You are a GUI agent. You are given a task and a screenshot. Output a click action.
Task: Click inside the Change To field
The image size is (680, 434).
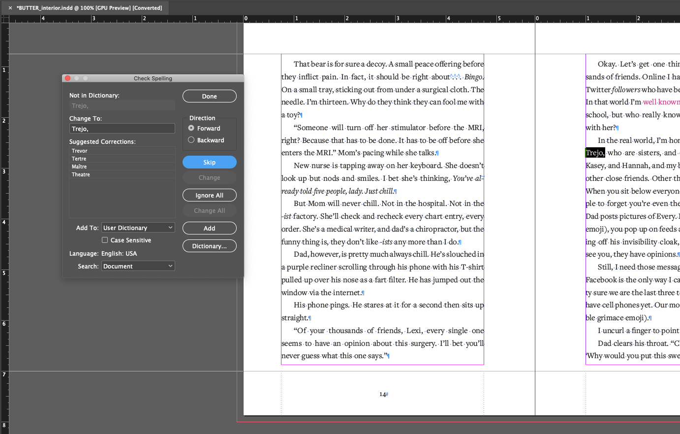click(x=122, y=128)
